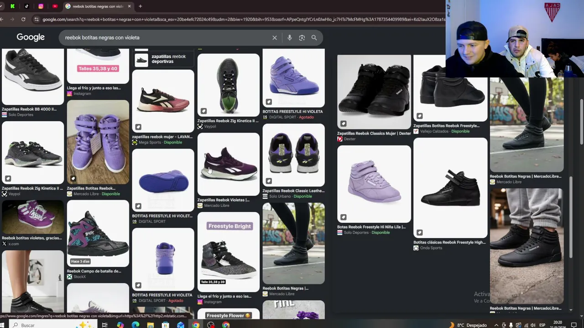Open Zapatillas Reebok BB 4000 II image
This screenshot has height=328, width=584.
pos(32,77)
